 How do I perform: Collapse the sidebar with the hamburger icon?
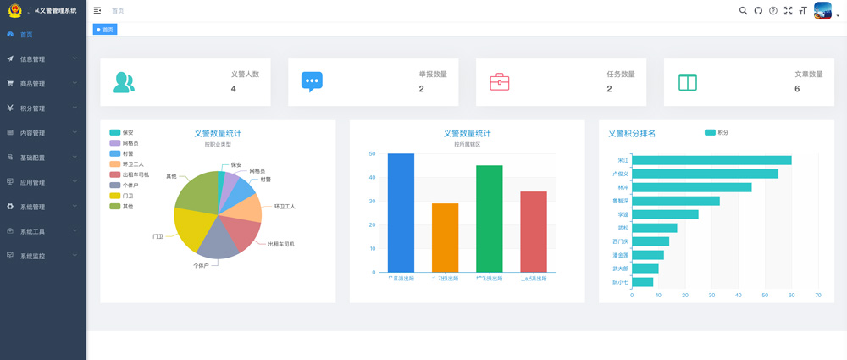(97, 11)
